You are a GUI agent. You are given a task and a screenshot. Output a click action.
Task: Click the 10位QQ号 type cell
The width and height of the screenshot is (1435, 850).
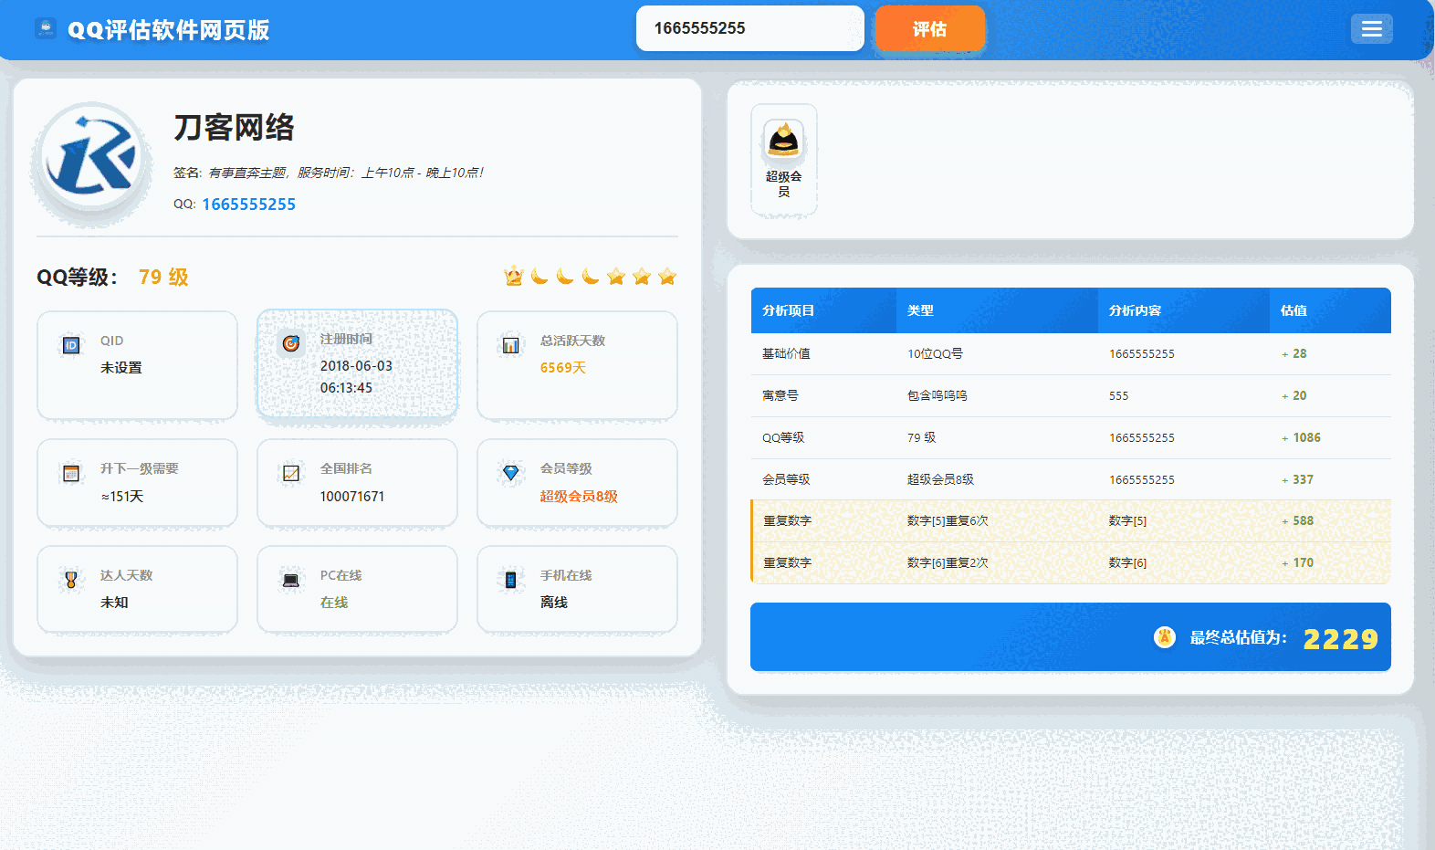(935, 353)
